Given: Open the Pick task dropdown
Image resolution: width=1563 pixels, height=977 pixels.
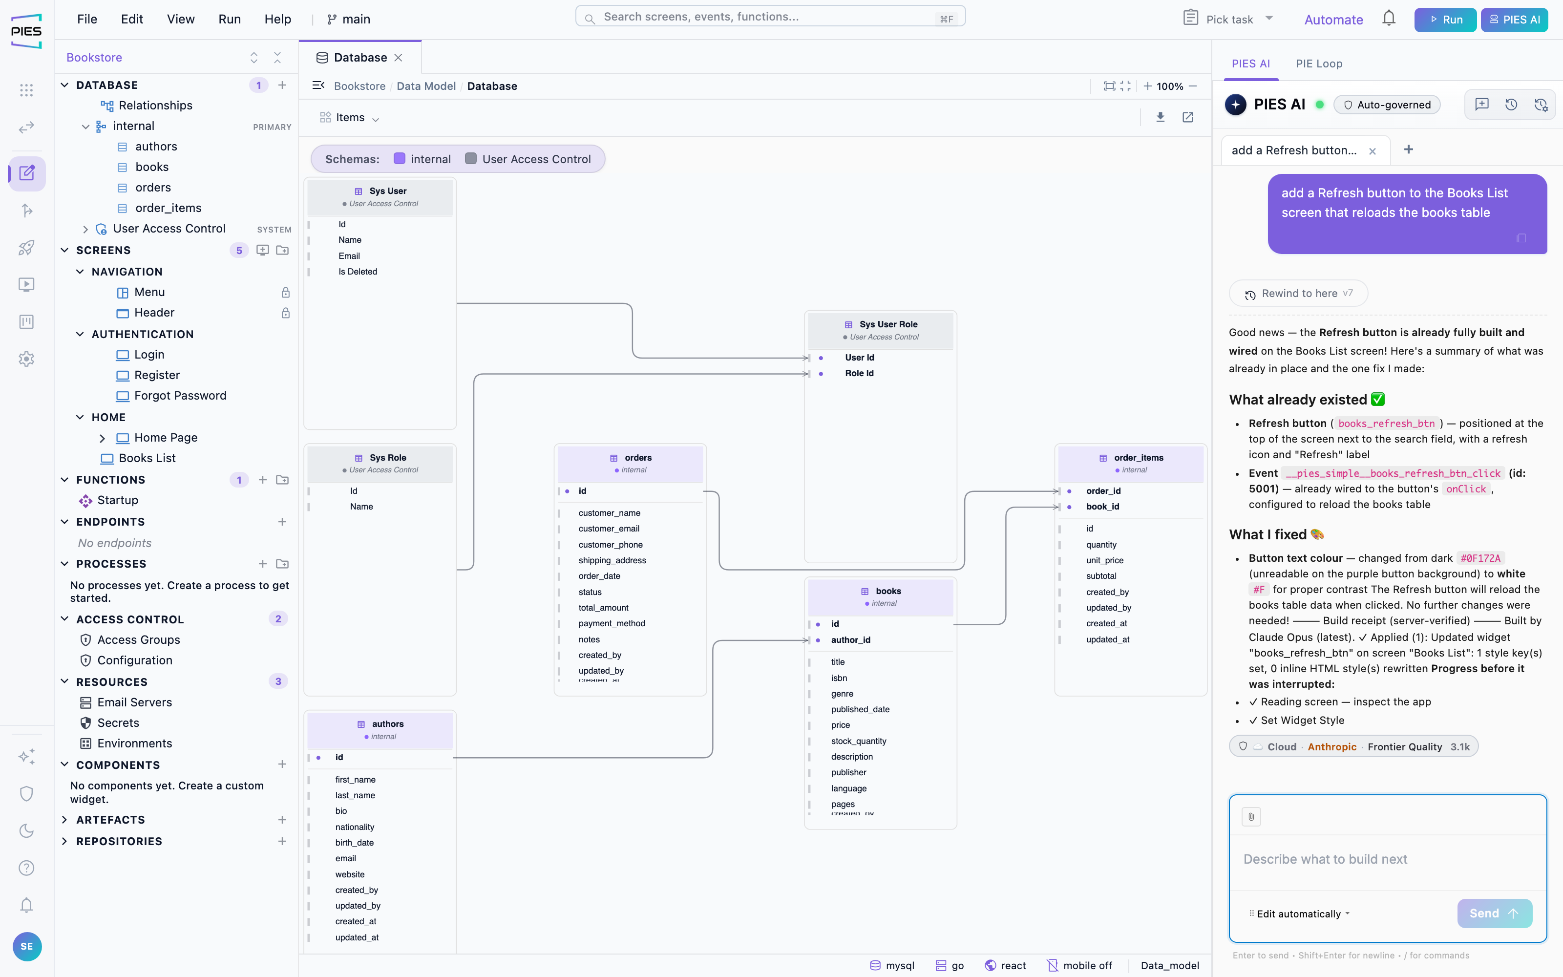Looking at the screenshot, I should coord(1228,19).
